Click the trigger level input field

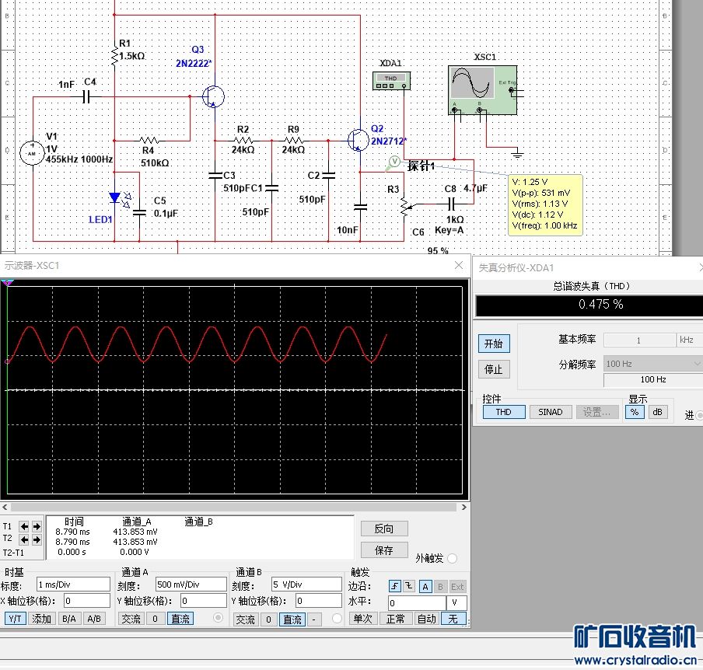(416, 603)
